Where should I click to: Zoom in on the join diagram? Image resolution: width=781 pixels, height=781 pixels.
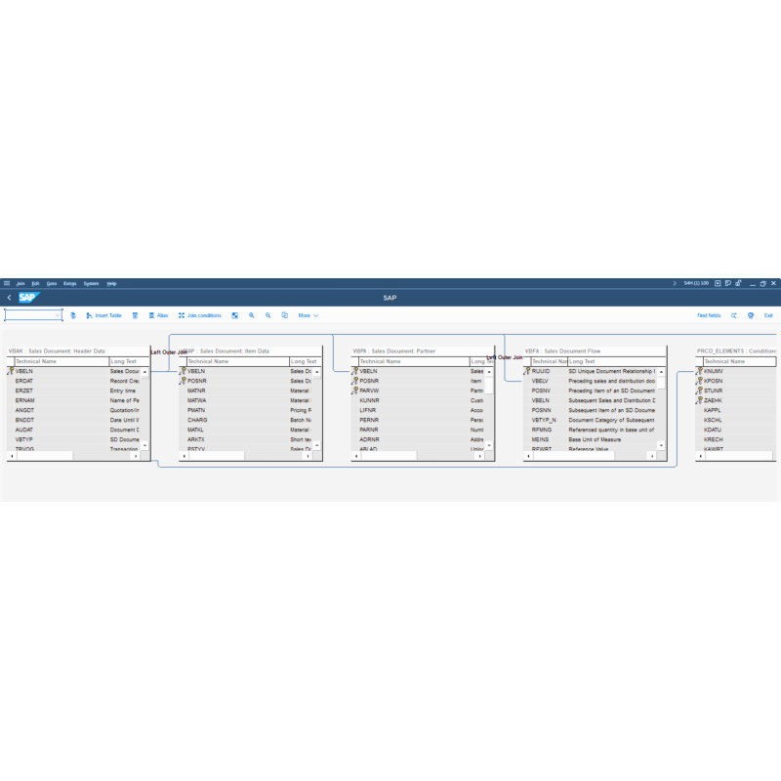[x=253, y=315]
